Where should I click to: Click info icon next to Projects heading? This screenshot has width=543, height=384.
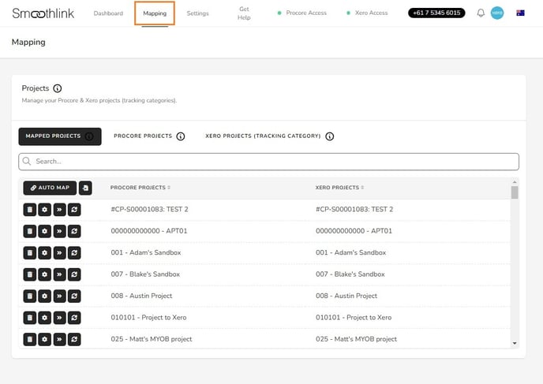pos(58,89)
